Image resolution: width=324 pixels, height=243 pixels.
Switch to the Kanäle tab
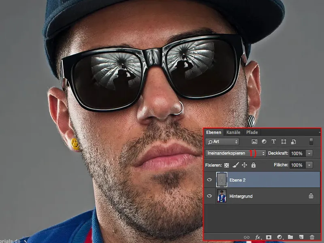[233, 132]
